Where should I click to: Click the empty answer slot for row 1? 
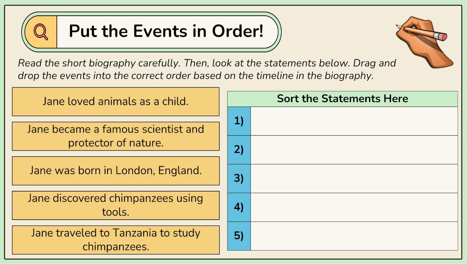pos(354,121)
